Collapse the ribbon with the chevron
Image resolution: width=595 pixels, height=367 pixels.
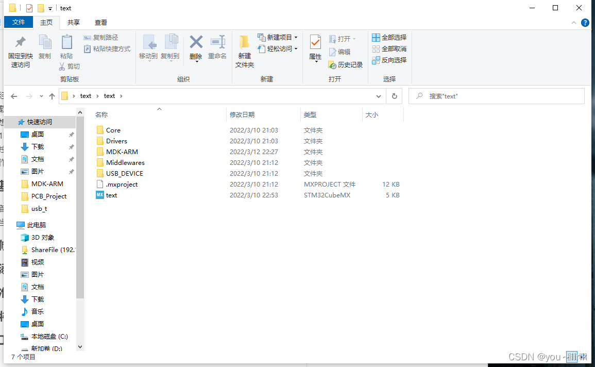point(574,23)
